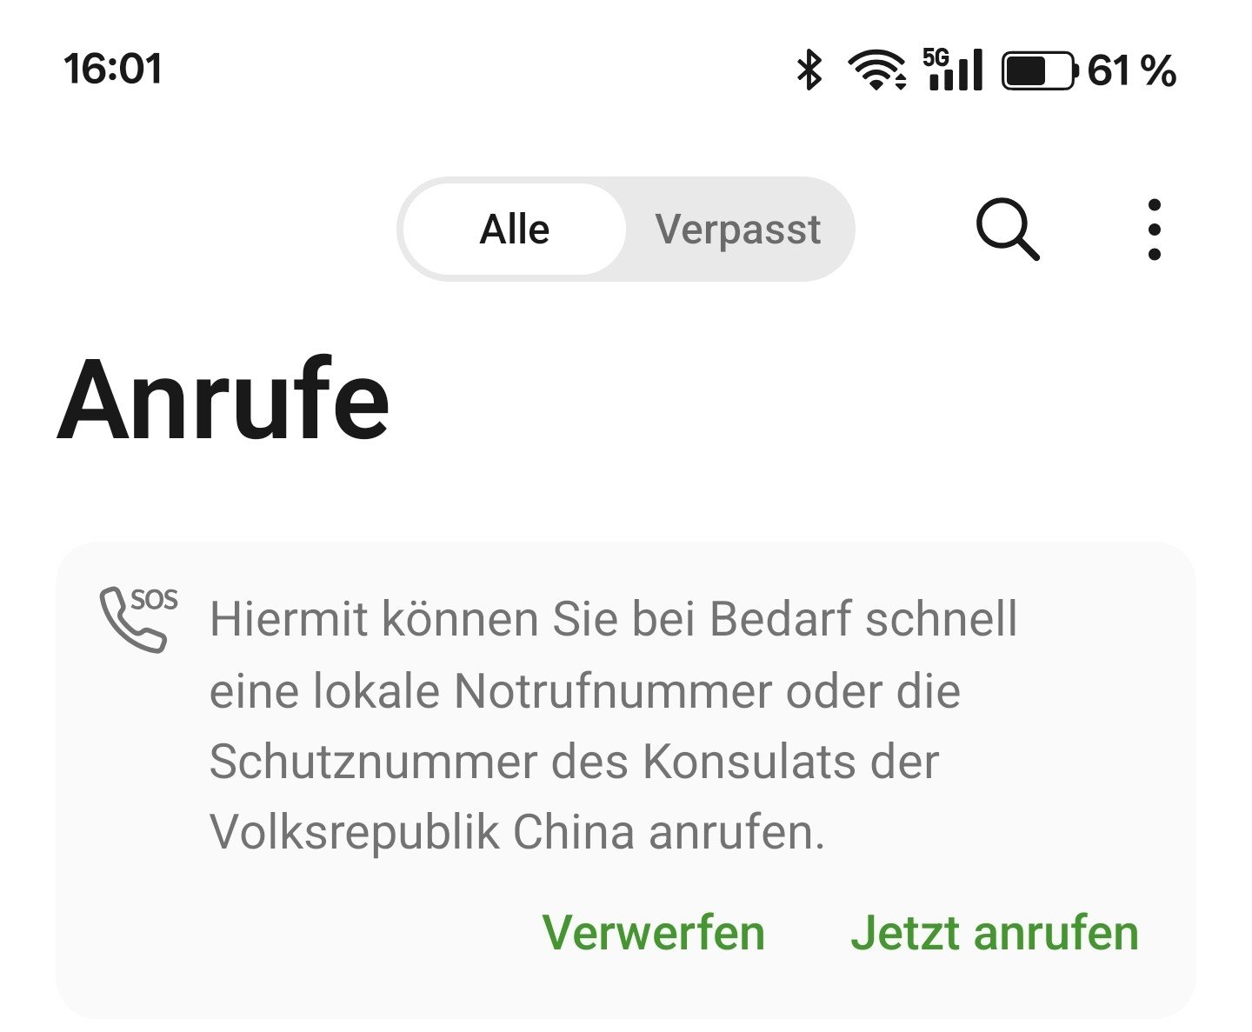Open the three-dot overflow menu
The width and height of the screenshot is (1252, 1032).
point(1154,230)
